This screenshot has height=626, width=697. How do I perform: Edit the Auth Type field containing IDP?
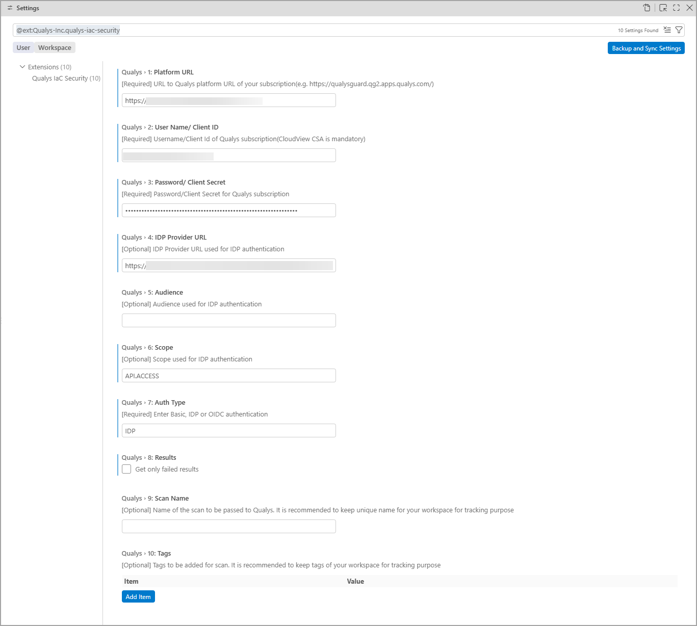228,431
